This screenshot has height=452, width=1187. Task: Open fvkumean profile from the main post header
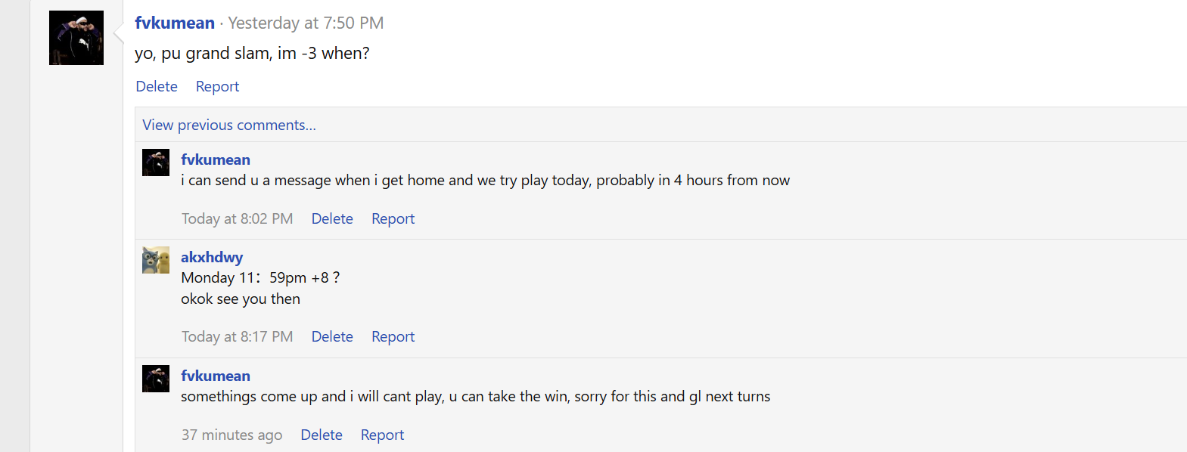click(175, 23)
